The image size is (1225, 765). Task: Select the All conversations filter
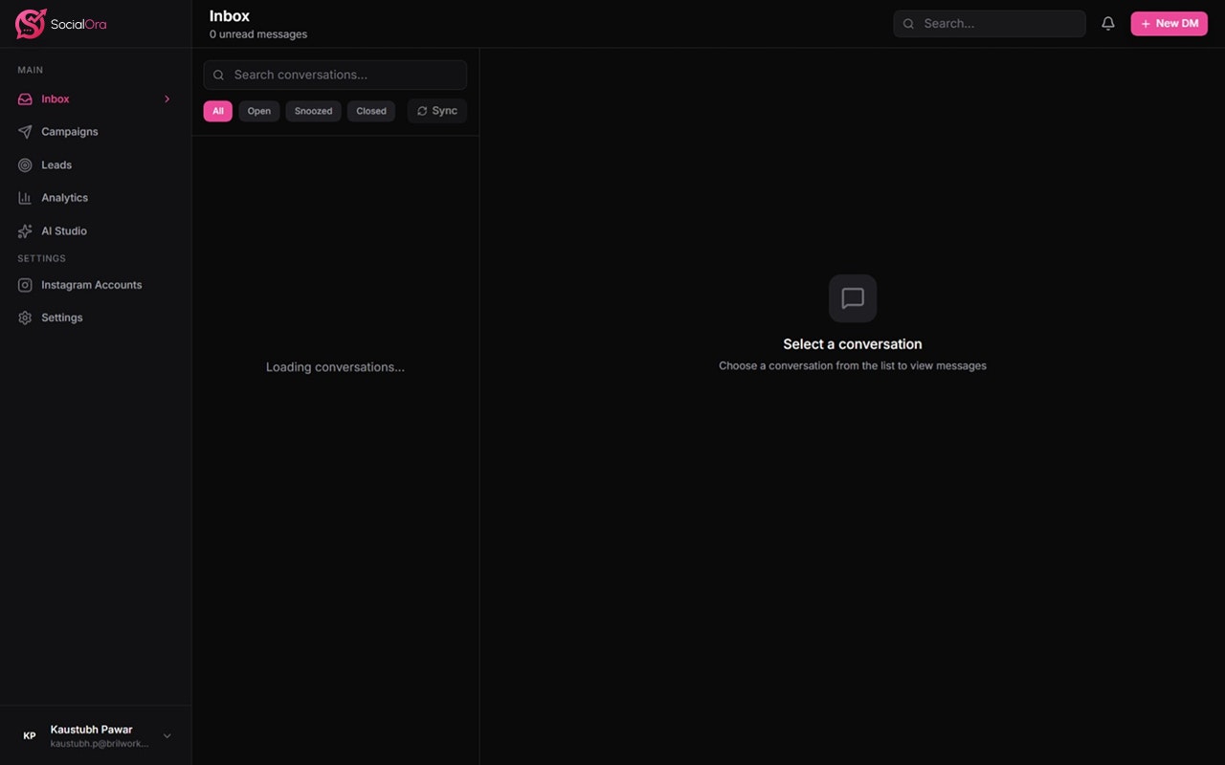click(x=217, y=111)
